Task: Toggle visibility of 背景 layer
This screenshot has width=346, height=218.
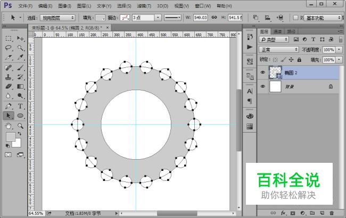Action: pos(262,86)
